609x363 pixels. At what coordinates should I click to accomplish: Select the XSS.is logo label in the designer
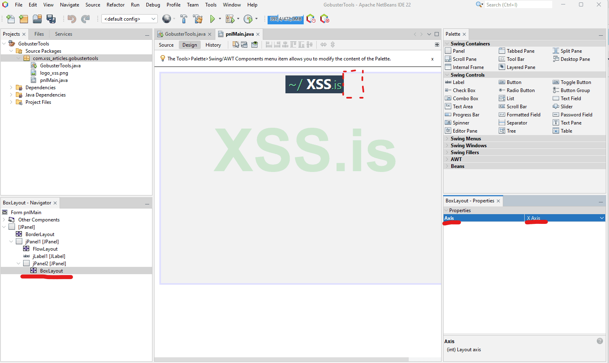(x=314, y=84)
